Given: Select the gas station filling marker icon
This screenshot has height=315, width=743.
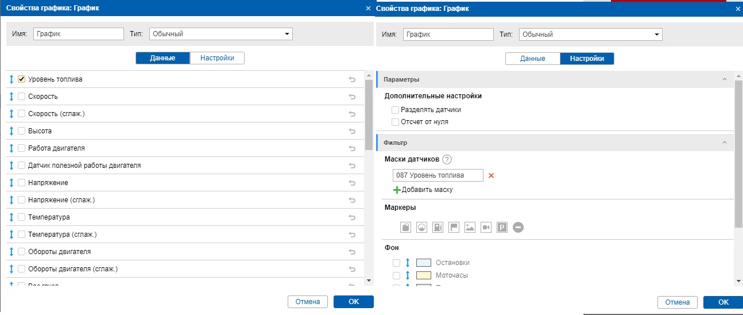Looking at the screenshot, I should pos(438,228).
